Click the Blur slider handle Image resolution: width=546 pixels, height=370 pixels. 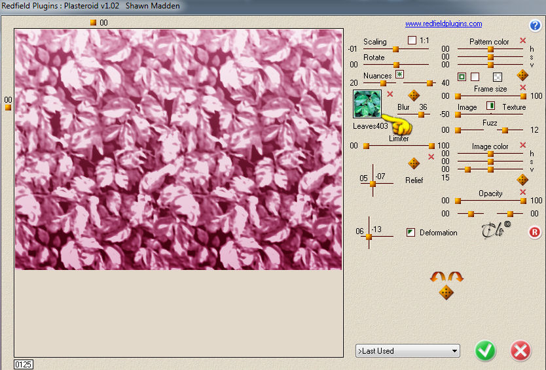(x=422, y=114)
